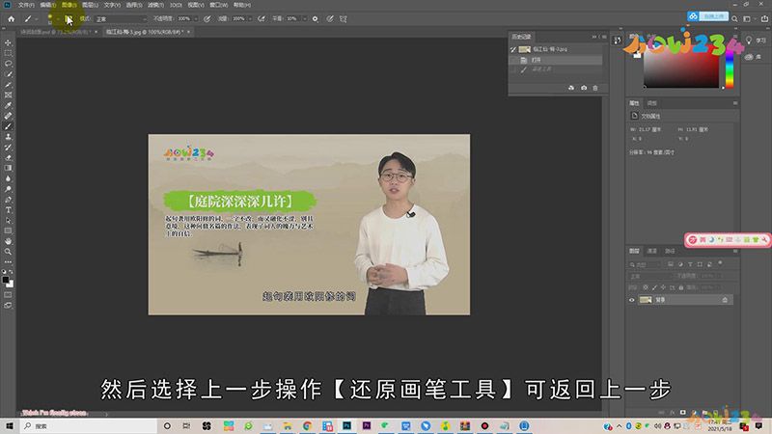Select the Clone Stamp tool
772x434 pixels.
(x=8, y=137)
